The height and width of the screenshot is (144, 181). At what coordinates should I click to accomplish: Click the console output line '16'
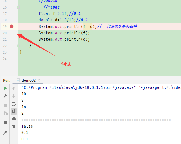[x=24, y=107]
